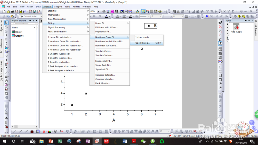Open the video builder film icon
Image resolution: width=258 pixels, height=145 pixels.
pos(116,11)
